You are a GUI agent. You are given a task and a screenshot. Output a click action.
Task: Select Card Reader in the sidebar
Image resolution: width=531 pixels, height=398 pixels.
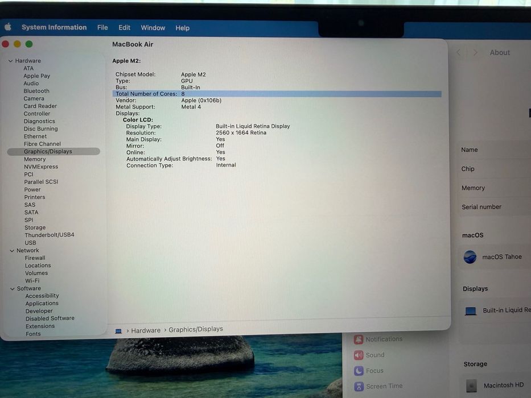(40, 106)
